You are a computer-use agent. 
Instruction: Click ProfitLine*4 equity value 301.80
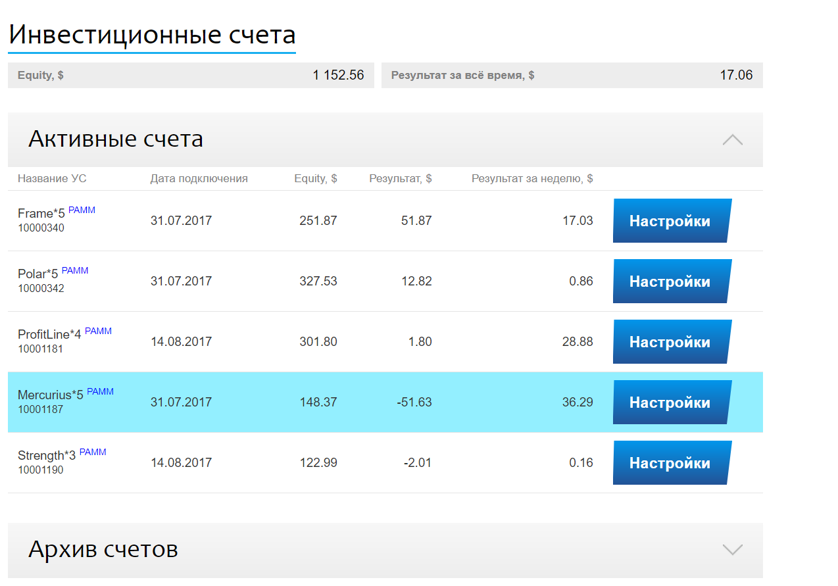click(318, 342)
